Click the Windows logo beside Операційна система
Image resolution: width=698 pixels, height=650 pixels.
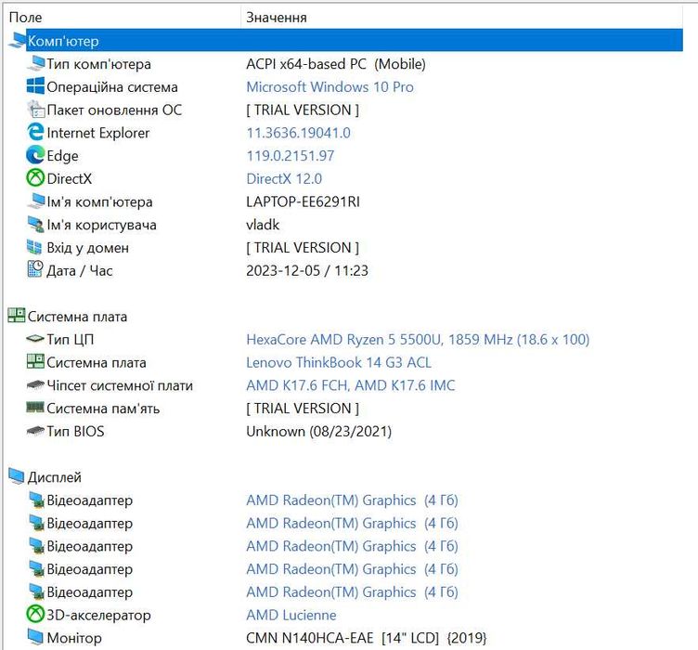click(35, 86)
